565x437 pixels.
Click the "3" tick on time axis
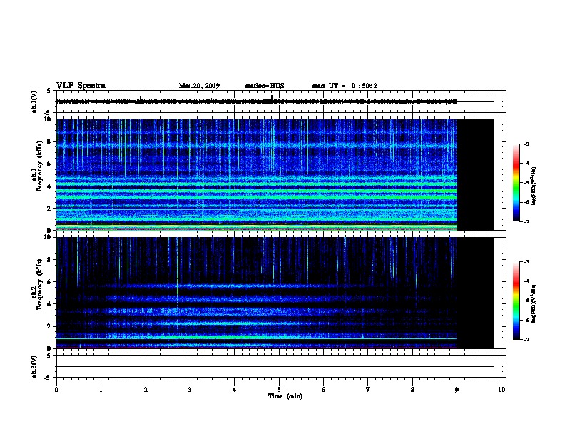click(x=190, y=389)
